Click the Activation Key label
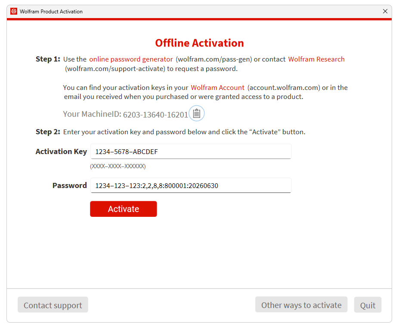 click(x=61, y=151)
